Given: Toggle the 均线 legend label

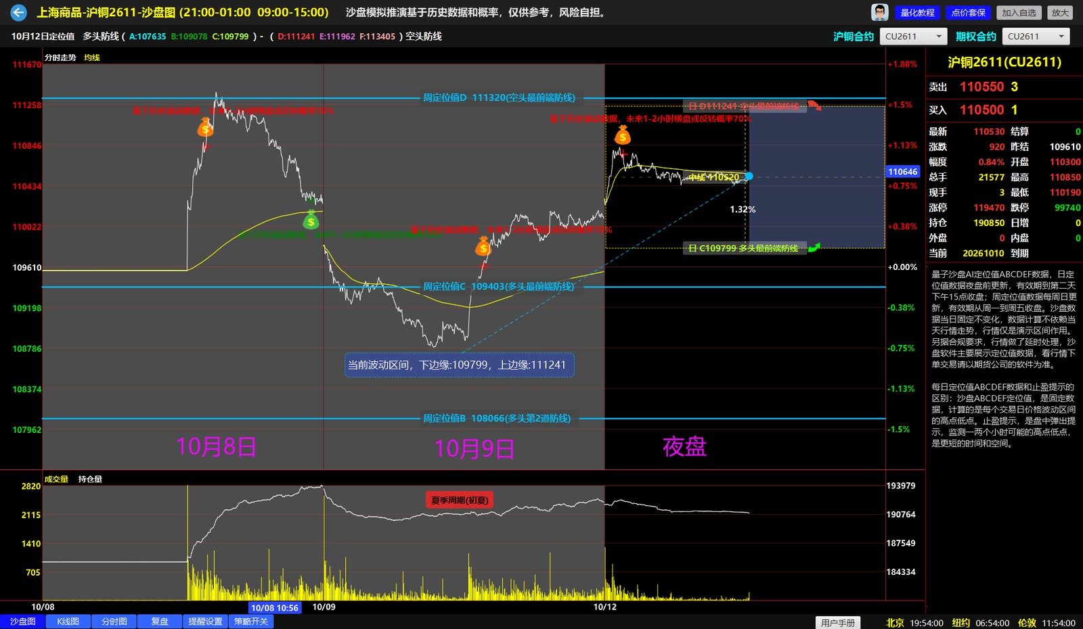Looking at the screenshot, I should (x=92, y=57).
